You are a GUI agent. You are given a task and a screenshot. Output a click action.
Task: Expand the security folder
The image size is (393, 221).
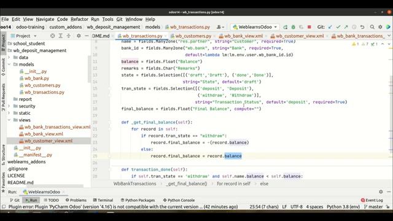9,106
